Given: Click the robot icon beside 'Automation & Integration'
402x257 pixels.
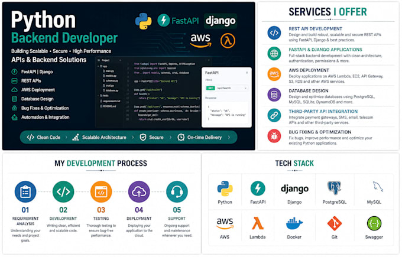Looking at the screenshot, I should (14, 118).
